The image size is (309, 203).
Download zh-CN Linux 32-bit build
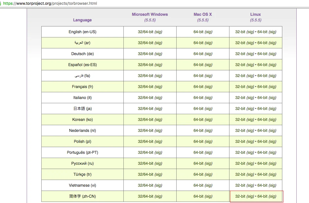[240, 196]
